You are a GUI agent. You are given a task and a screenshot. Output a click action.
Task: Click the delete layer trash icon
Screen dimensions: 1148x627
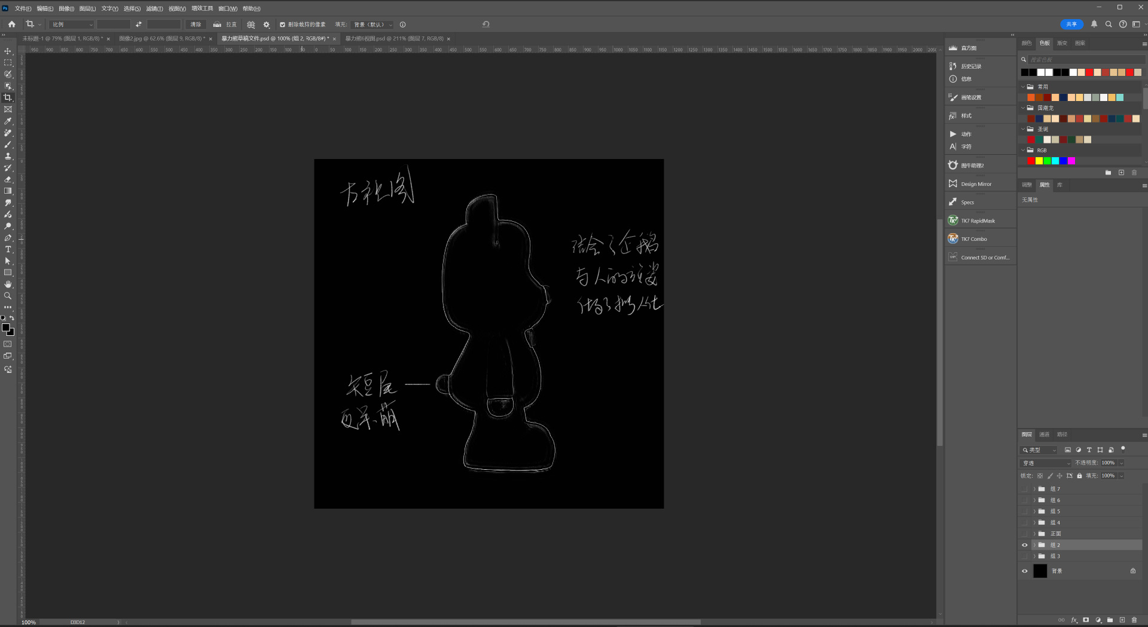pos(1134,620)
